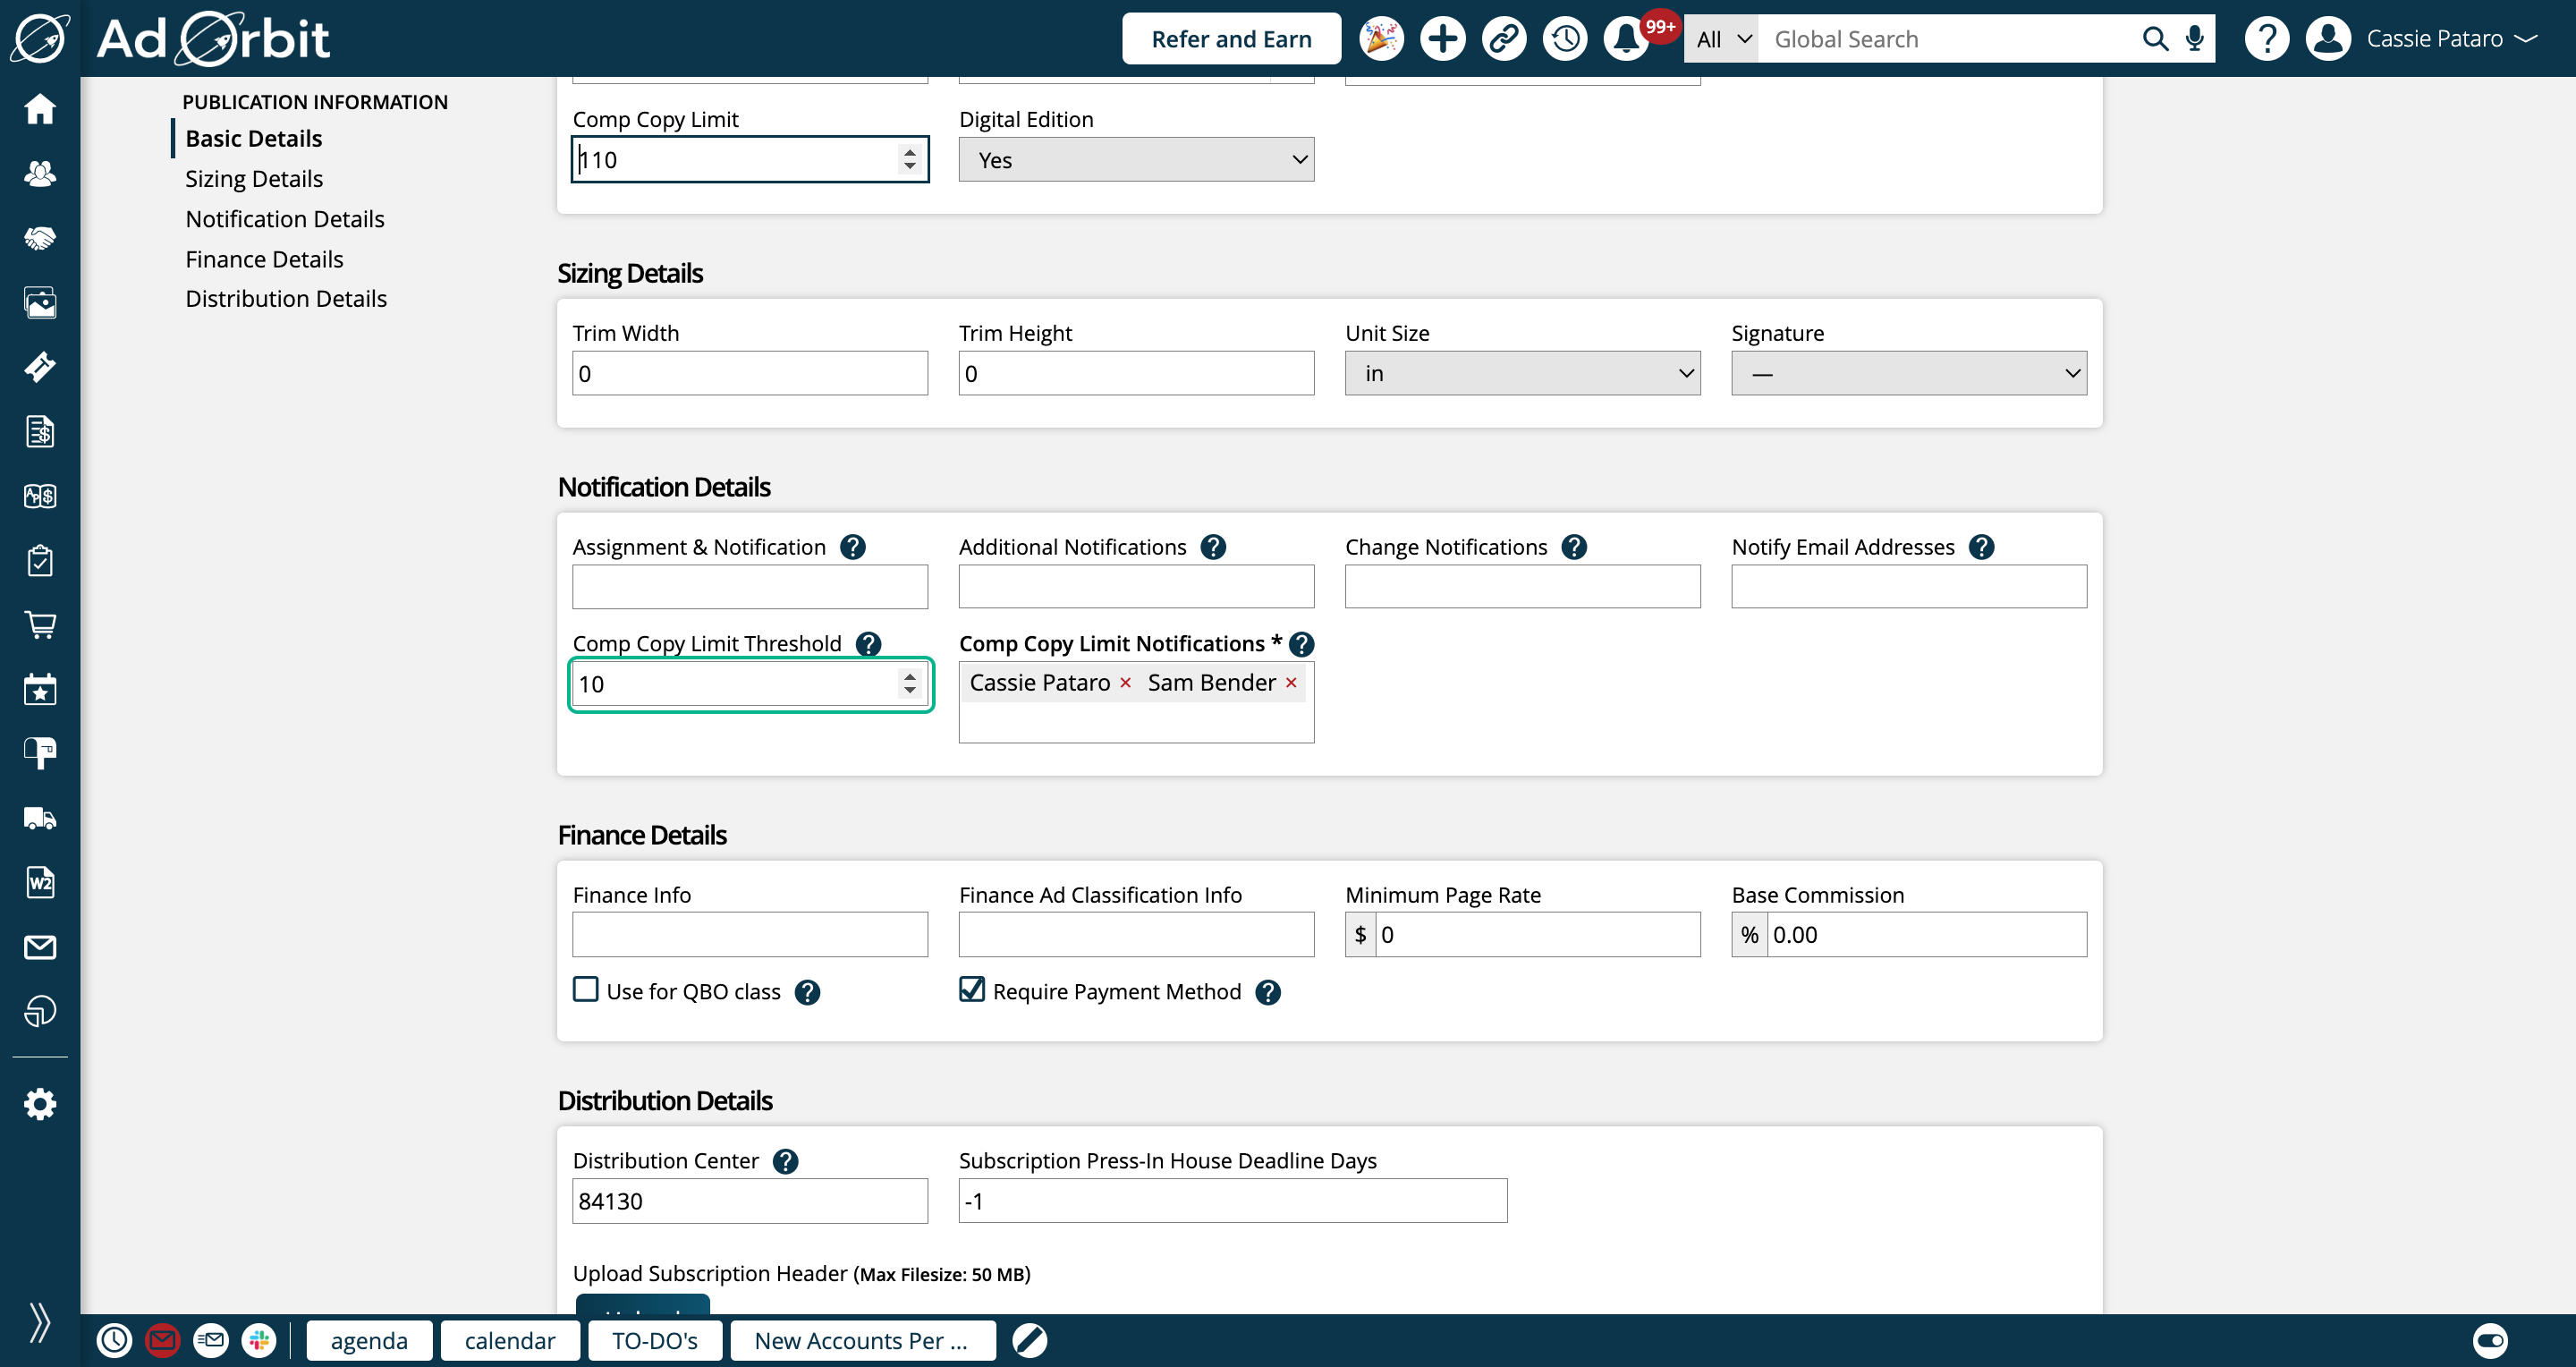Image resolution: width=2576 pixels, height=1367 pixels.
Task: Open the All search scope dropdown
Action: [1722, 39]
